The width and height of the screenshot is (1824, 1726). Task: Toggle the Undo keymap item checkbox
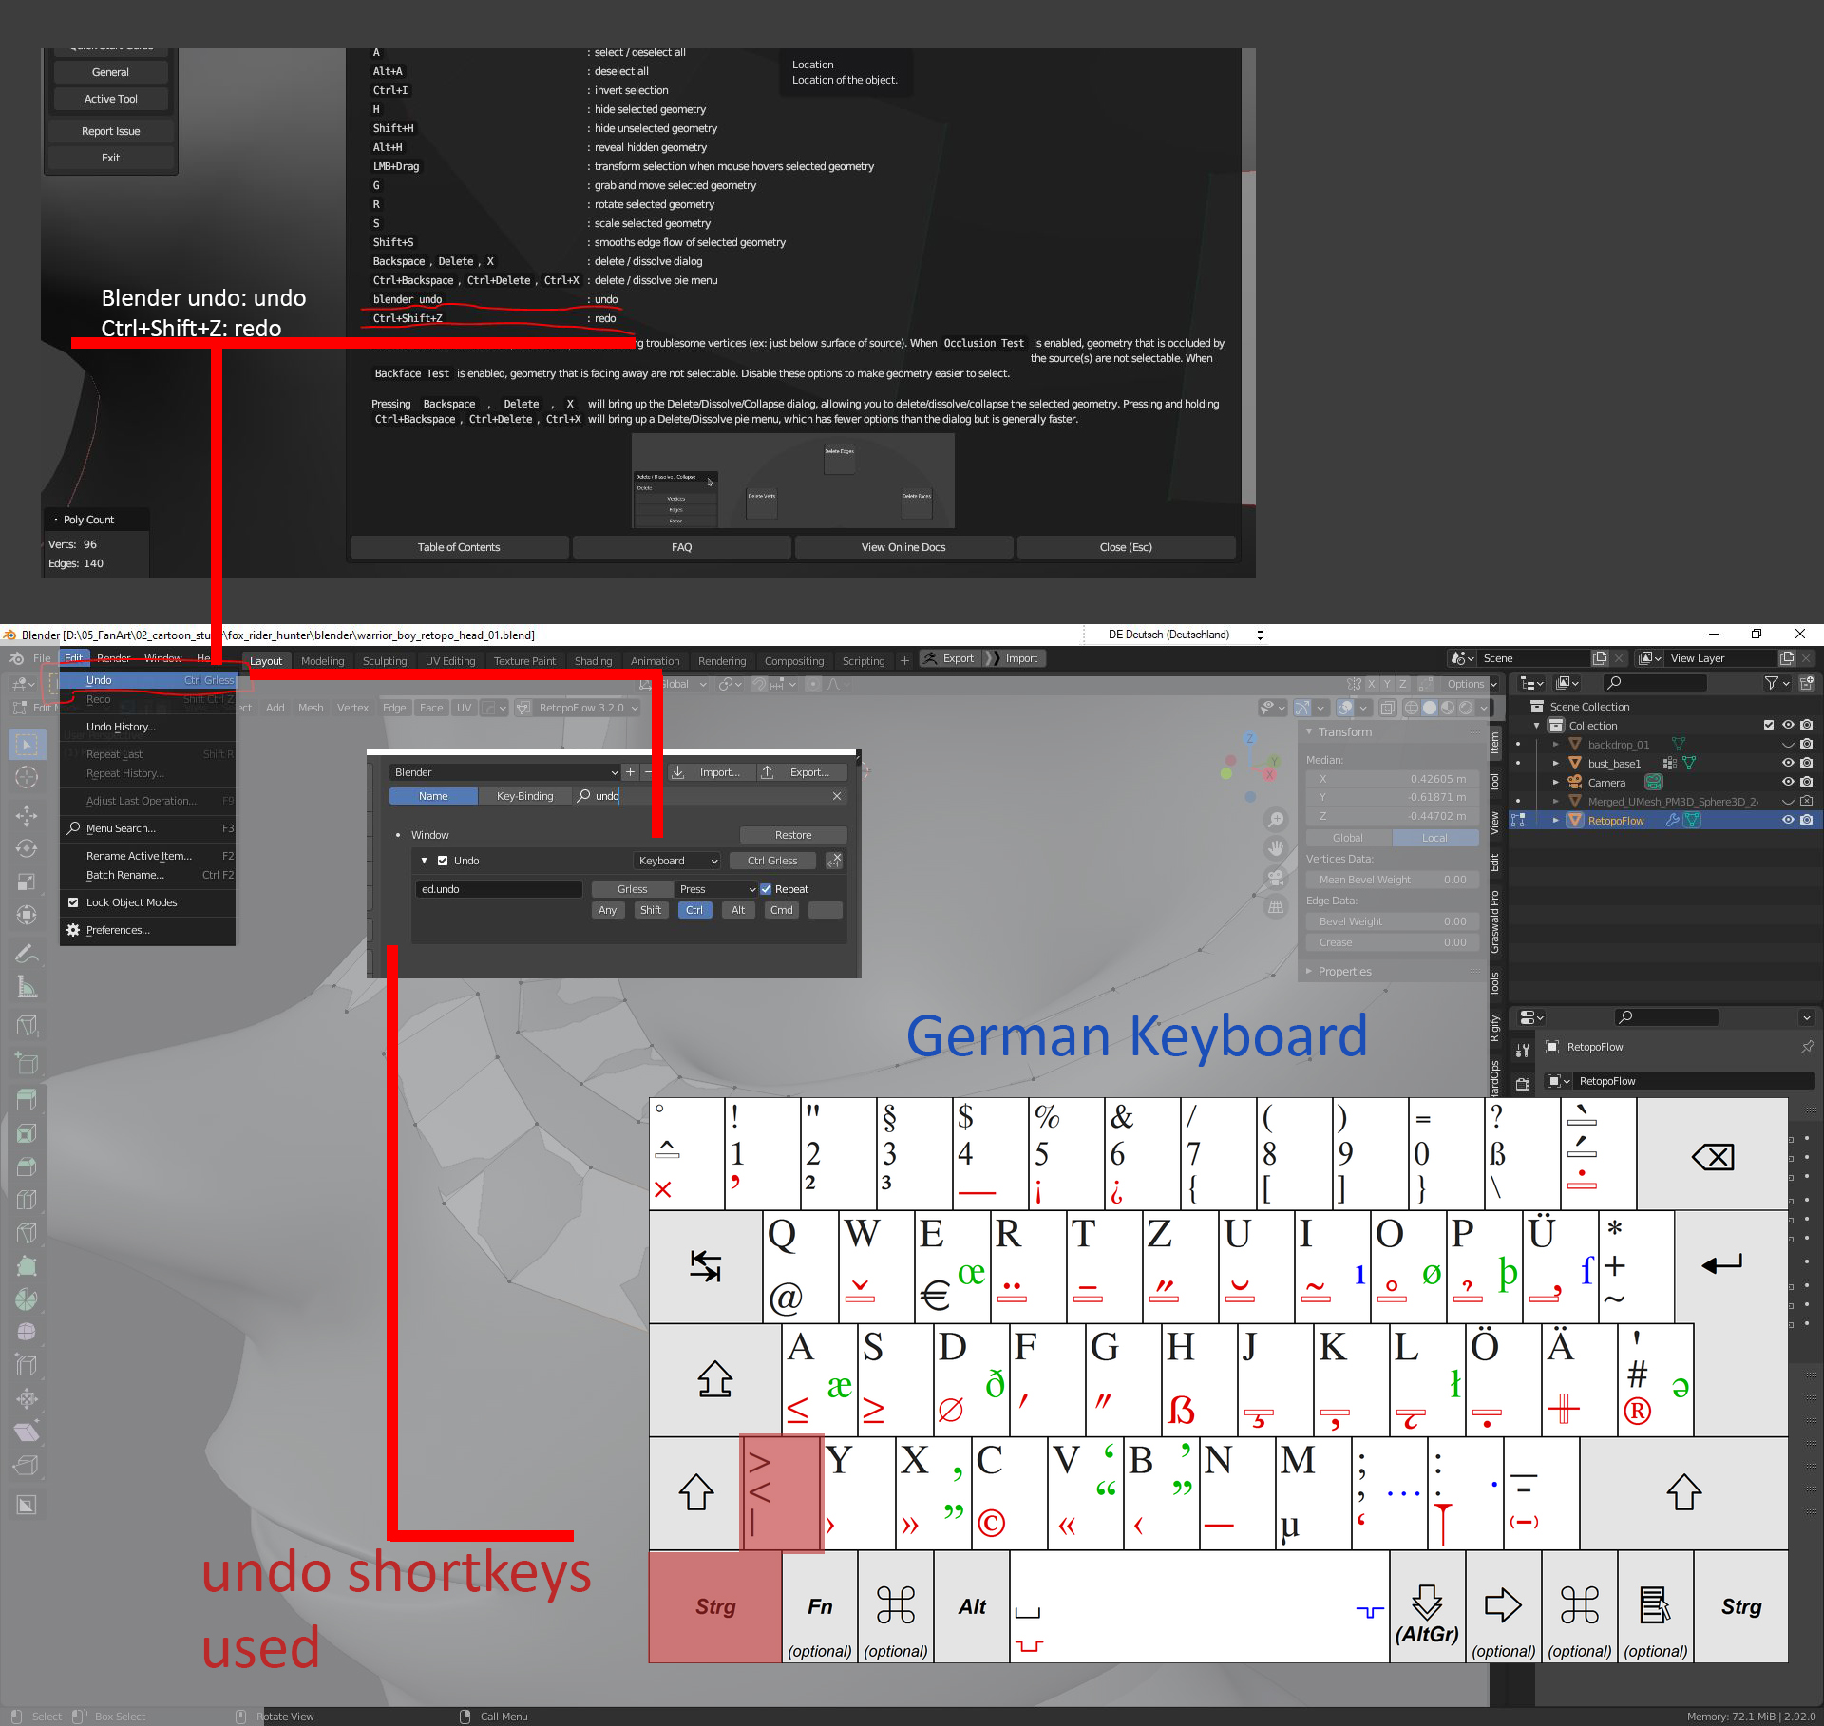443,861
